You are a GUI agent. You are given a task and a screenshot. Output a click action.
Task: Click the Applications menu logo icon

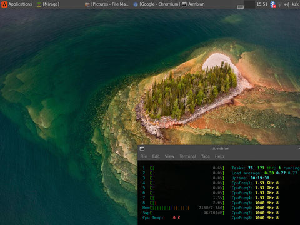click(x=4, y=4)
